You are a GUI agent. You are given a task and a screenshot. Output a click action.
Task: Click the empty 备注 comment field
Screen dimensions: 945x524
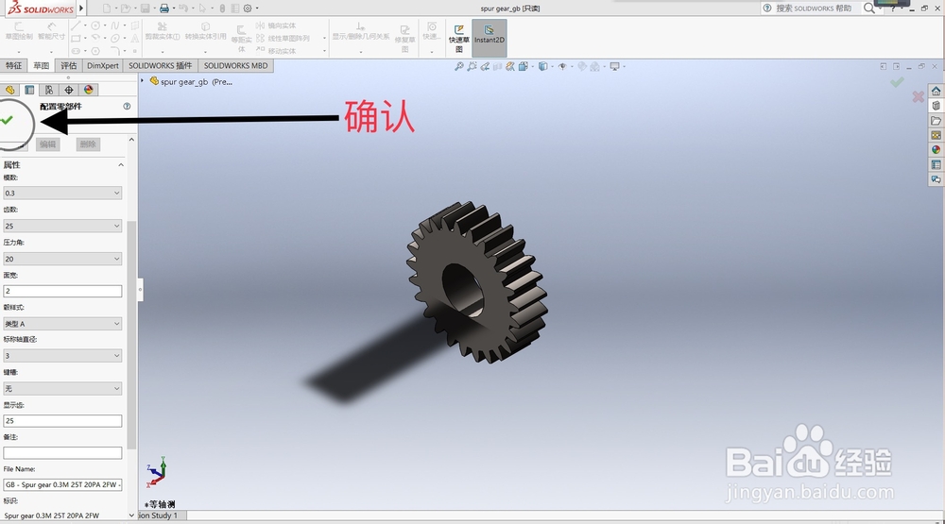click(x=62, y=453)
